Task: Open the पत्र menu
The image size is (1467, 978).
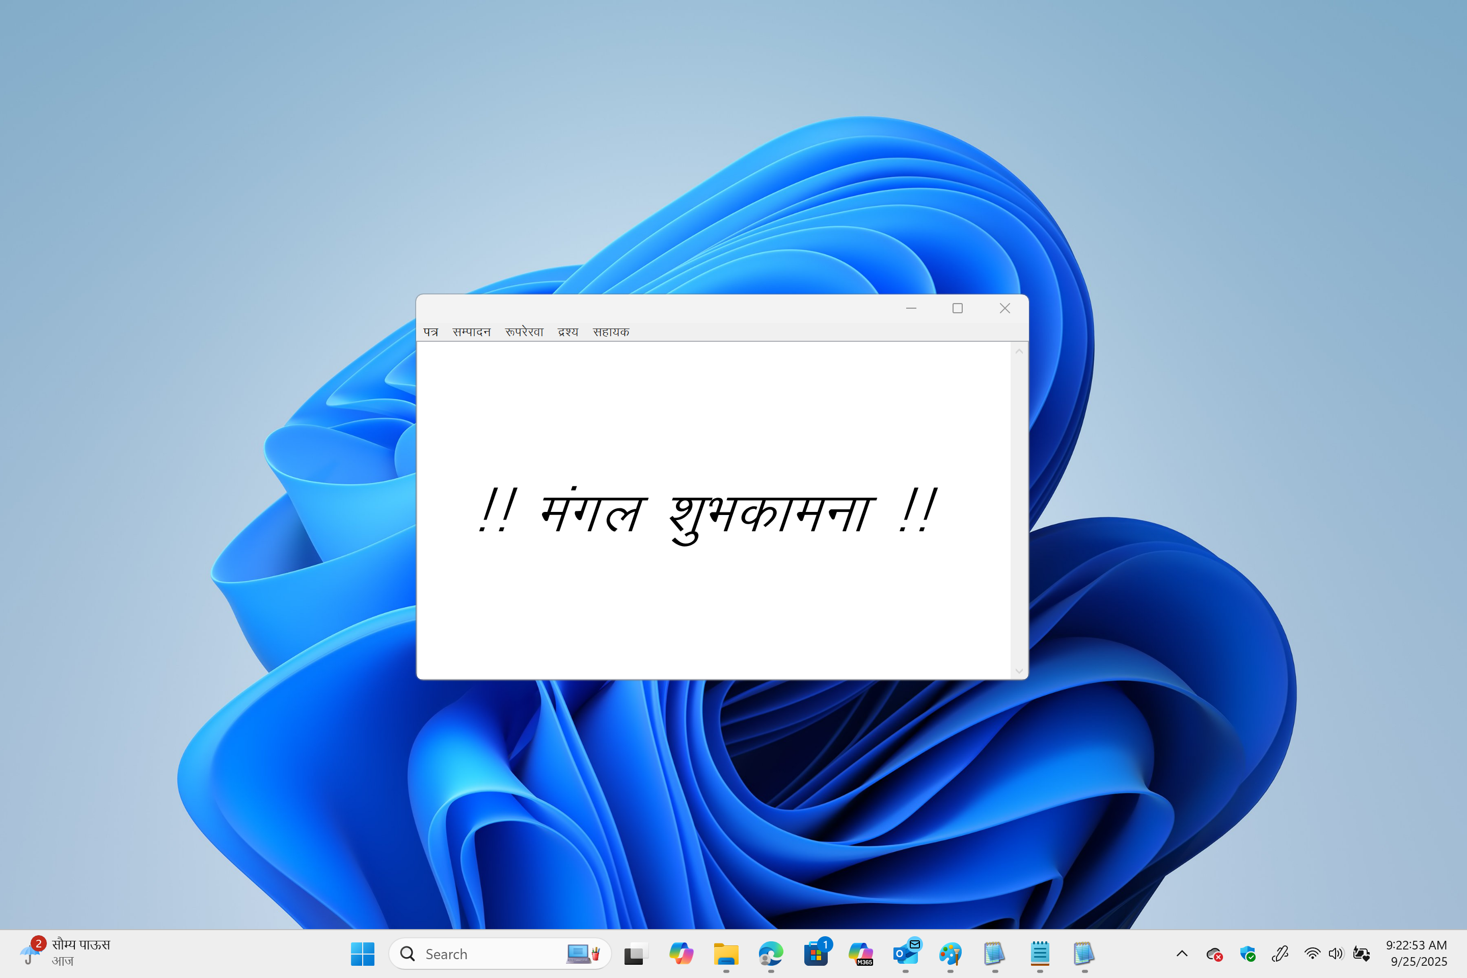Action: (430, 332)
